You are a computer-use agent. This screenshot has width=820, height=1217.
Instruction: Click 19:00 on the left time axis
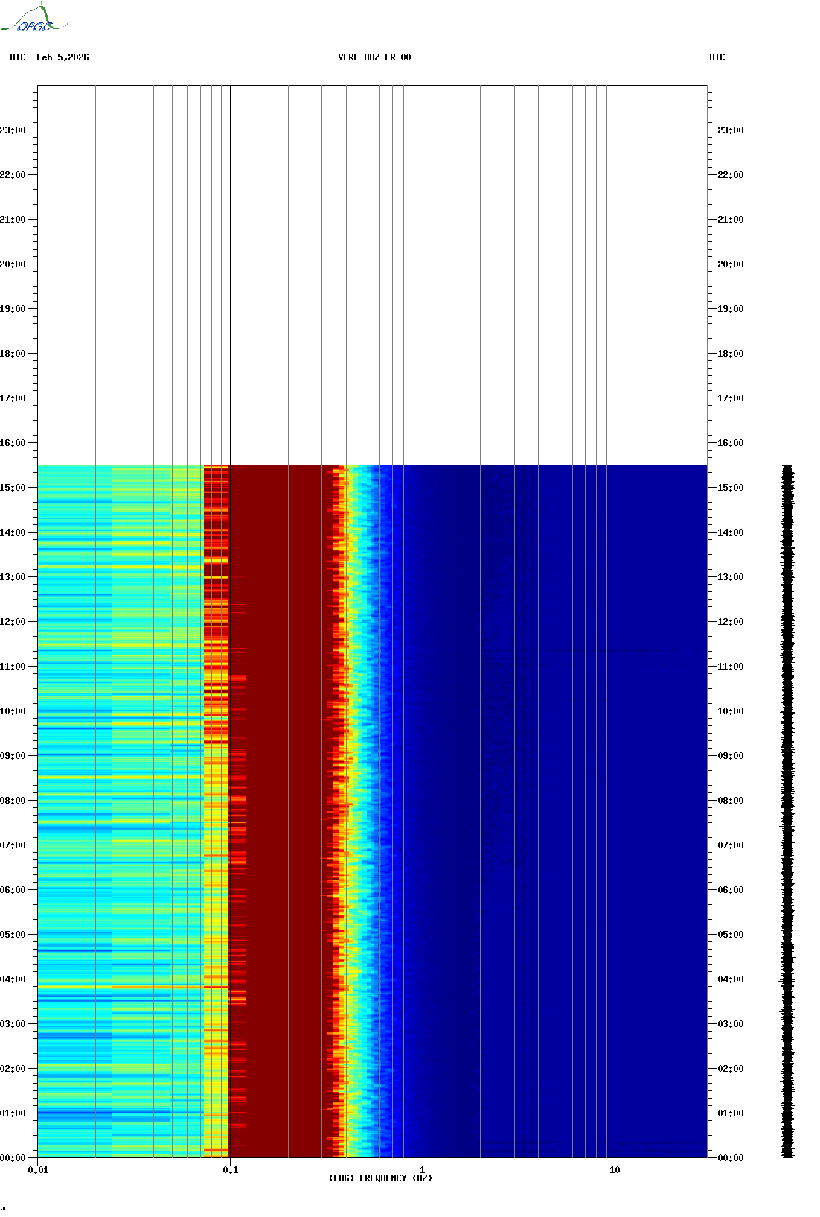(x=13, y=309)
